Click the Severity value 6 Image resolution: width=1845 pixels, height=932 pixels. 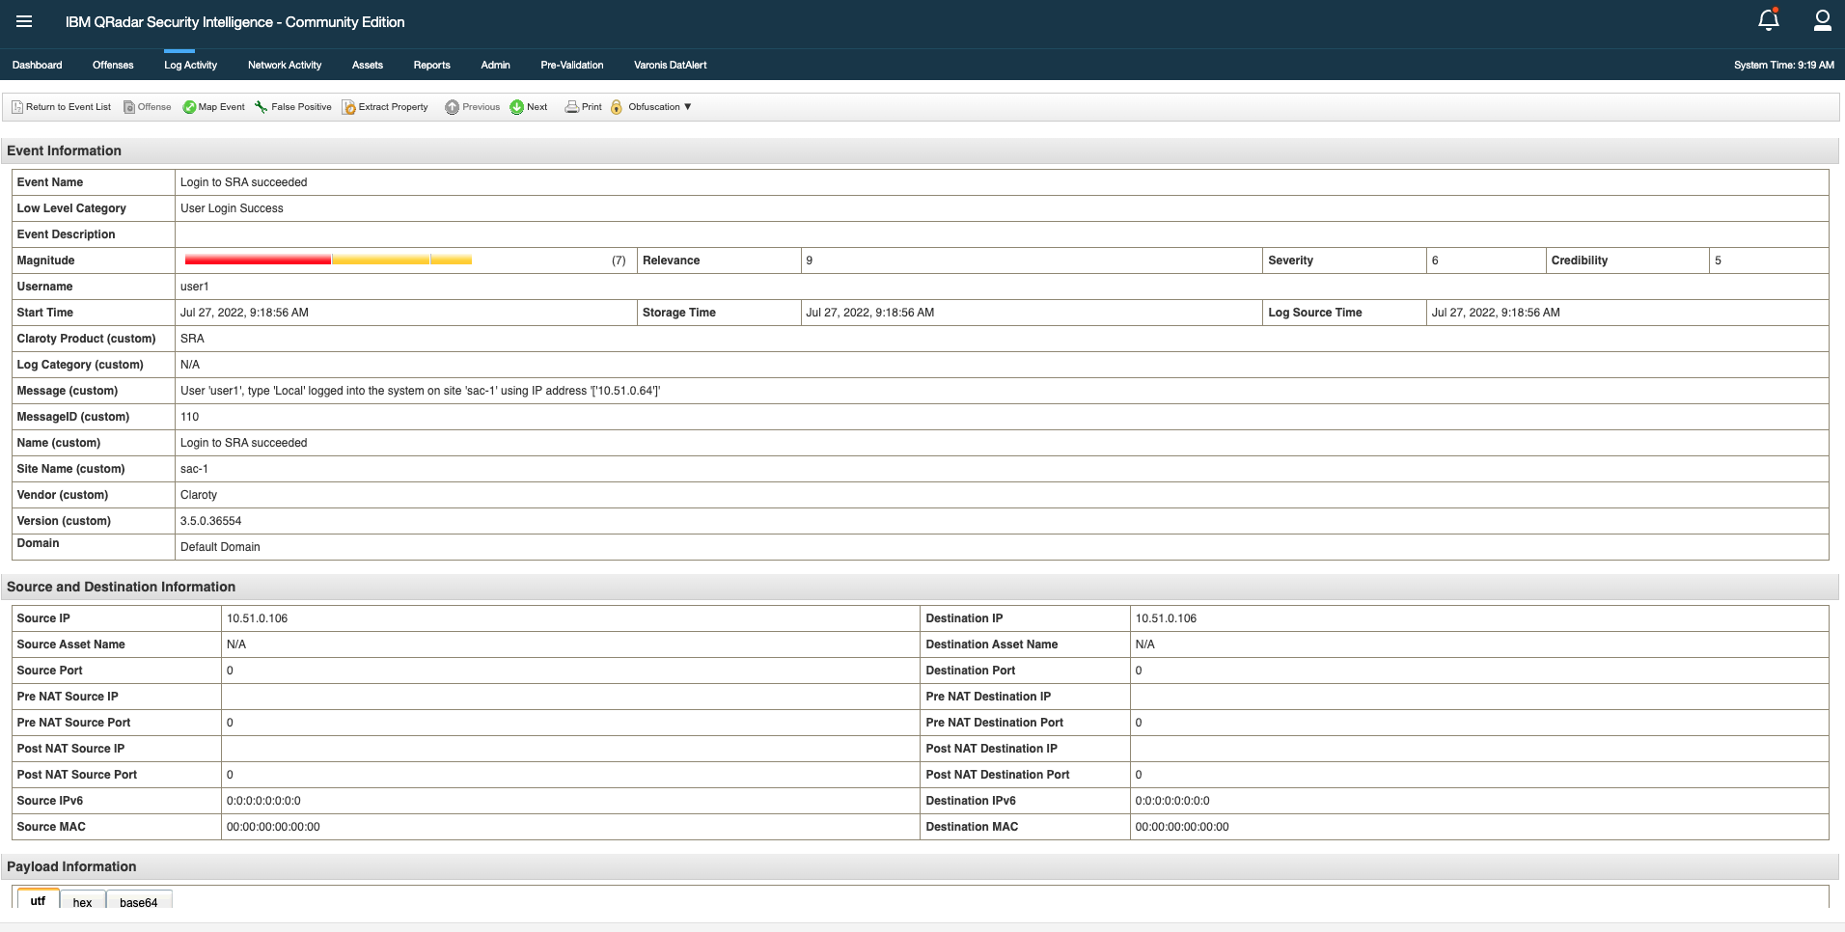(1435, 260)
